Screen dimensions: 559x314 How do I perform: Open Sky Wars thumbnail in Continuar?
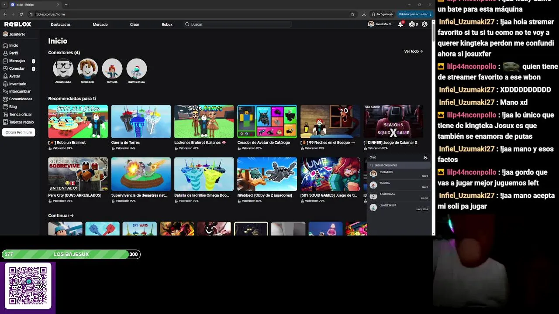(x=140, y=229)
